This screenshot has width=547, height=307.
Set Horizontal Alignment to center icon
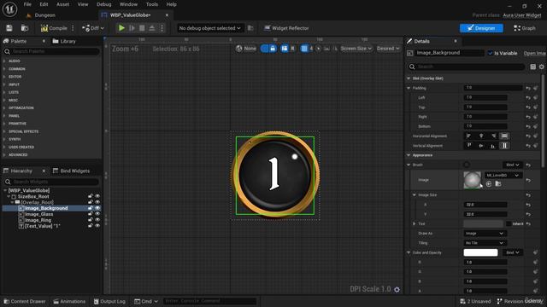pos(481,136)
